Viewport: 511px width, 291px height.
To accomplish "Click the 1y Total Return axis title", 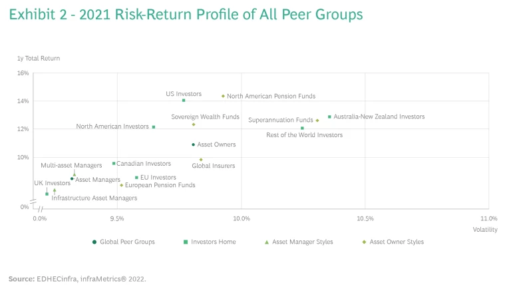I will pyautogui.click(x=39, y=59).
